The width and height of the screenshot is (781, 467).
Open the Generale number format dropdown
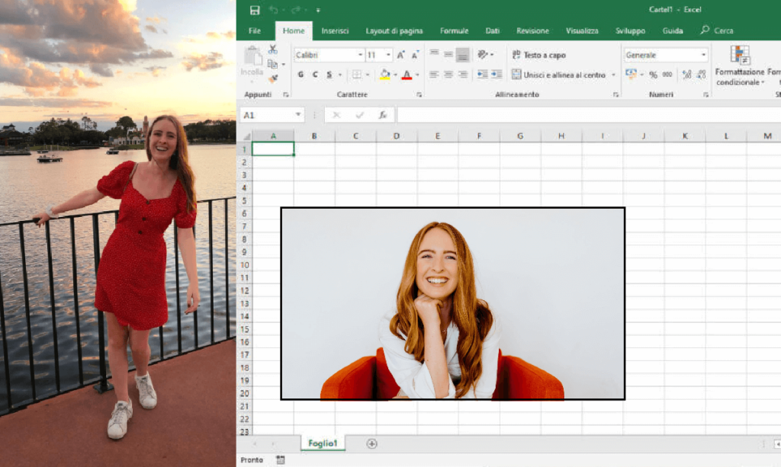704,54
